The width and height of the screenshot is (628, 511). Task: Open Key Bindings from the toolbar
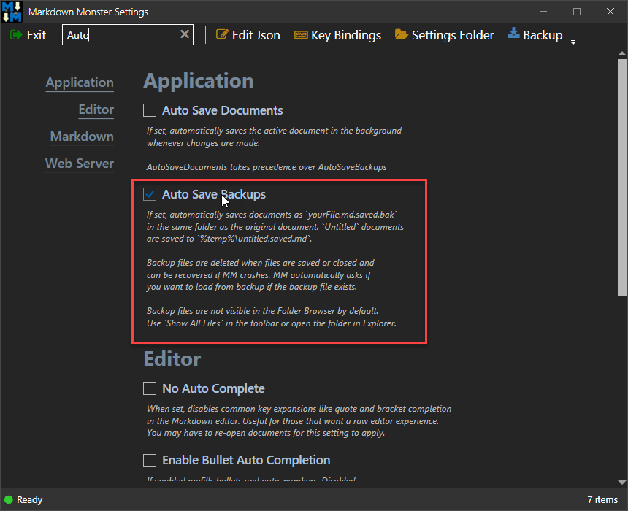pyautogui.click(x=346, y=35)
